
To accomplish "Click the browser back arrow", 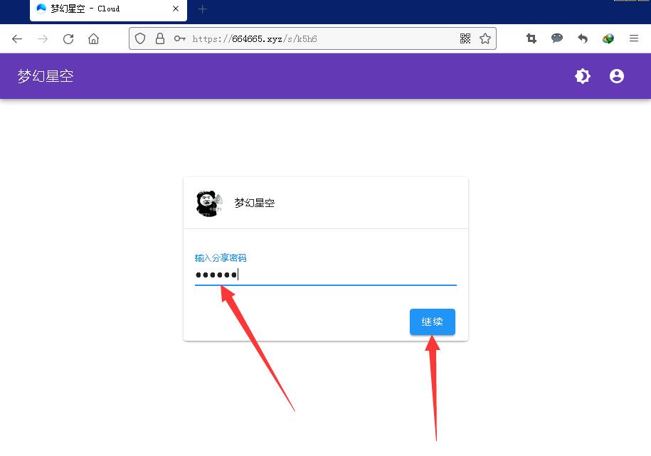I will click(x=17, y=39).
